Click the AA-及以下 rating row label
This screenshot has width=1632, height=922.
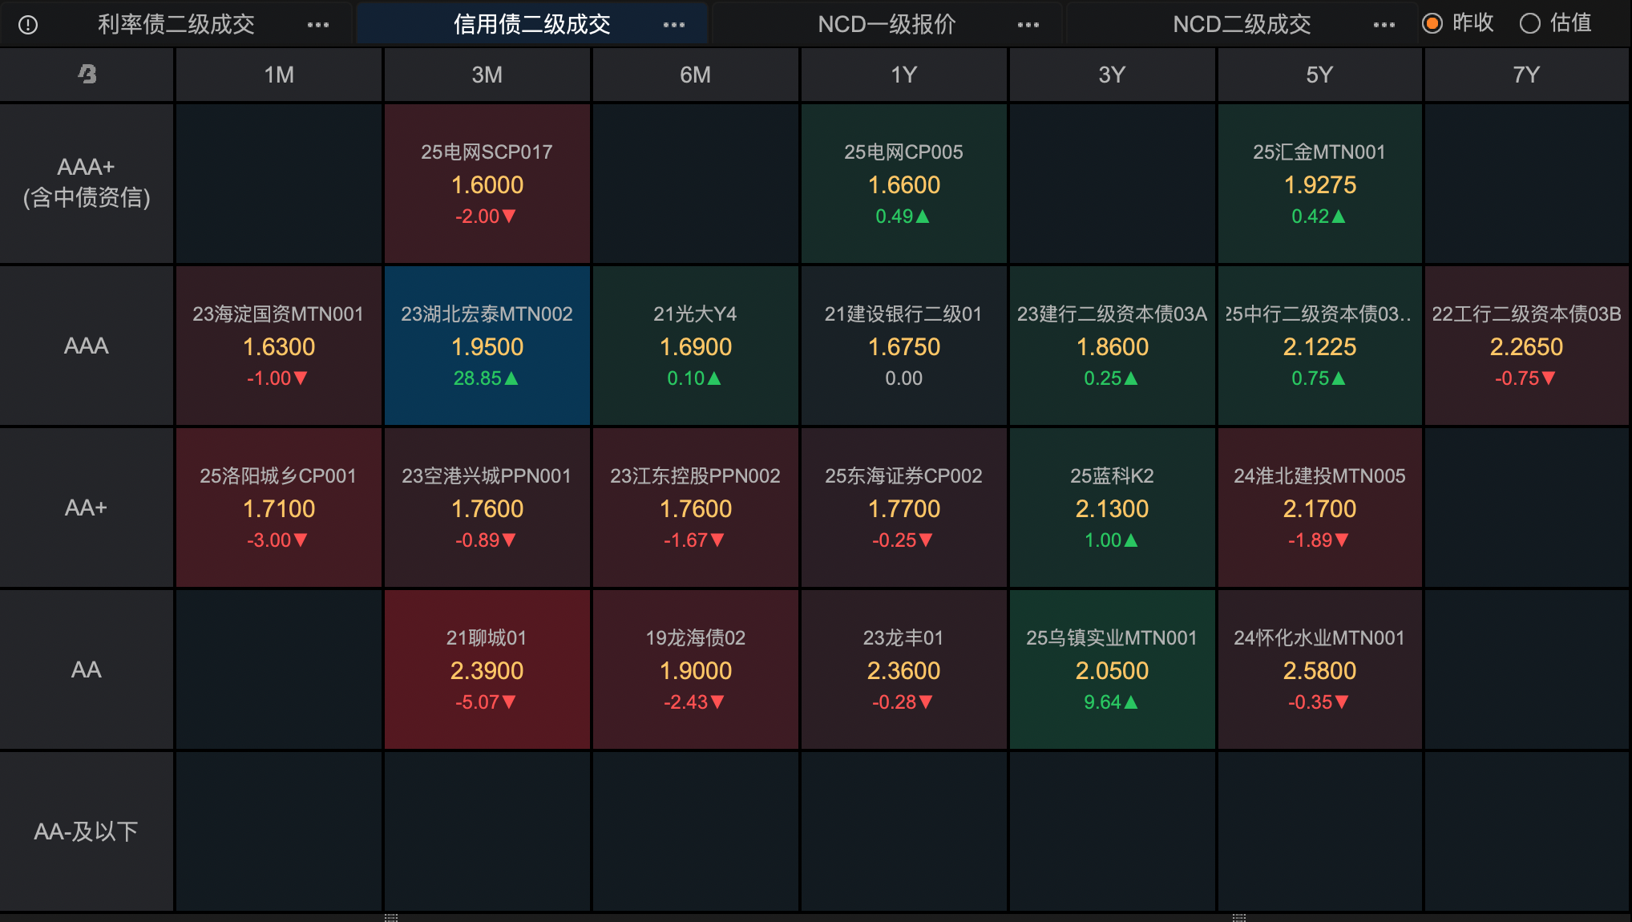[x=86, y=831]
